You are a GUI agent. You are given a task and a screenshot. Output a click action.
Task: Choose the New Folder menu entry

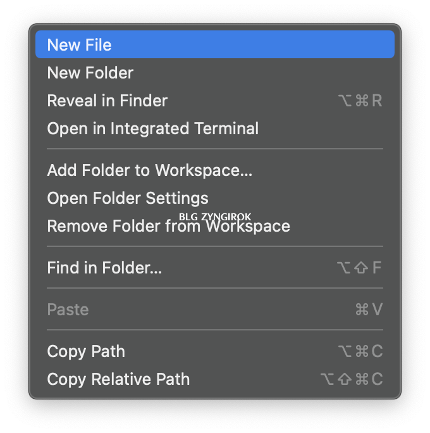215,73
